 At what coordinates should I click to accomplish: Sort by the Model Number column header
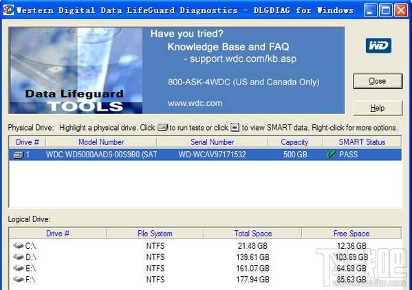(x=101, y=142)
